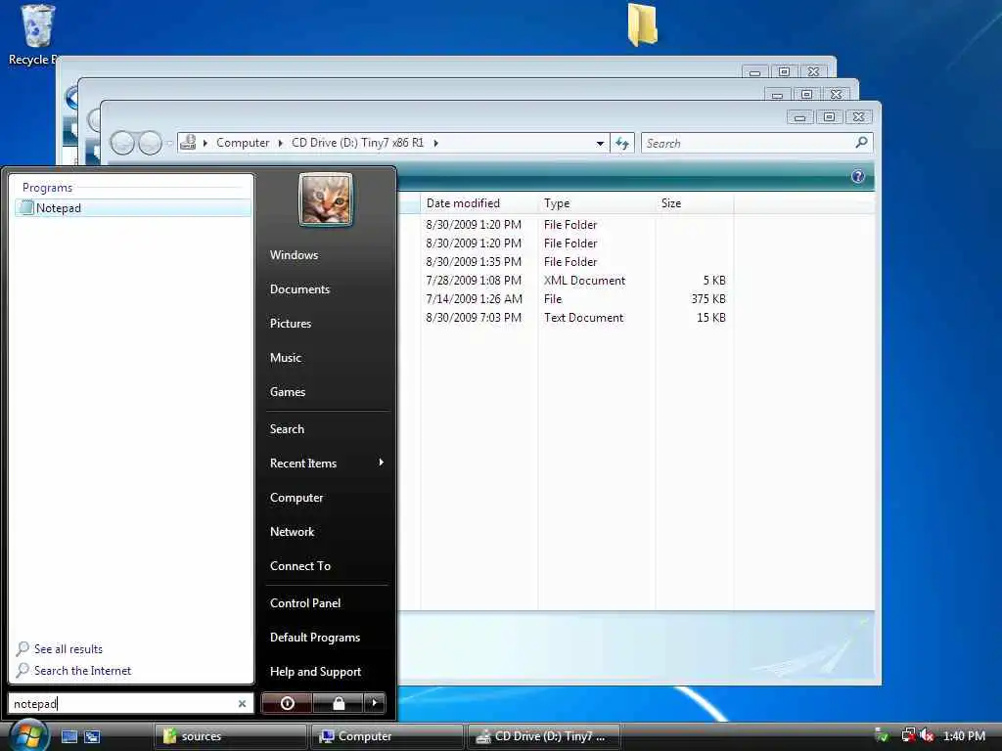Click the 5 KB size cell
Viewport: 1002px width, 751px height.
713,281
